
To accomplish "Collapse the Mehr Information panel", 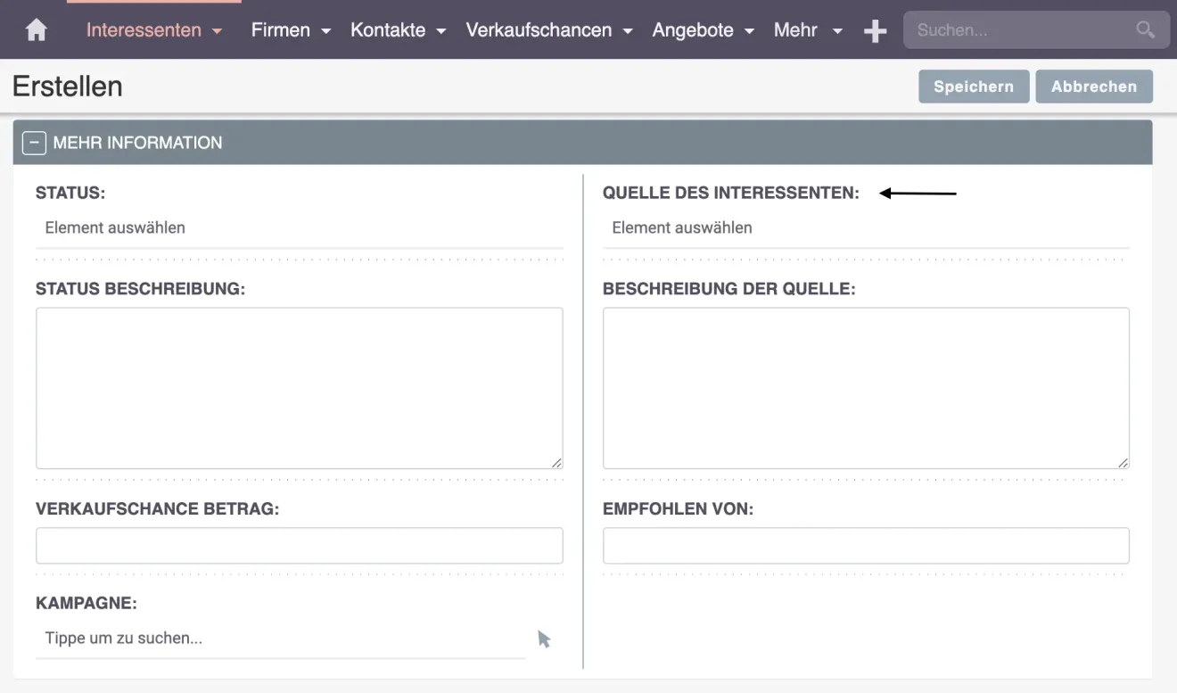I will pyautogui.click(x=34, y=142).
